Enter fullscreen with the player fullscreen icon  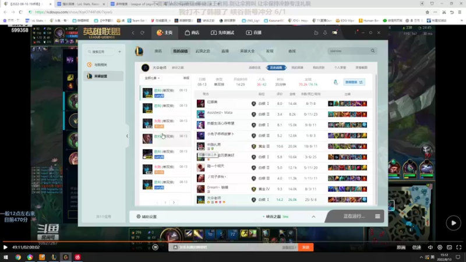[x=459, y=247]
